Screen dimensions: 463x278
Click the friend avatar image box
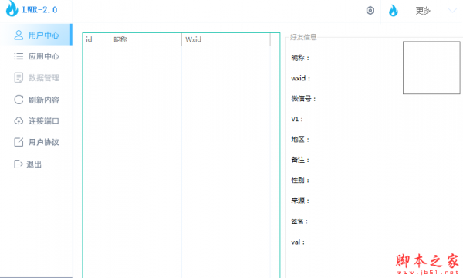[431, 68]
